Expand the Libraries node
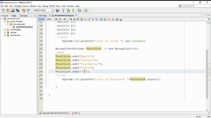Image resolution: width=211 pixels, height=118 pixels. point(5,32)
